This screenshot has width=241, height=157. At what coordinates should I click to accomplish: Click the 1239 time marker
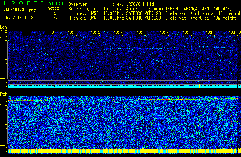(x=210, y=33)
